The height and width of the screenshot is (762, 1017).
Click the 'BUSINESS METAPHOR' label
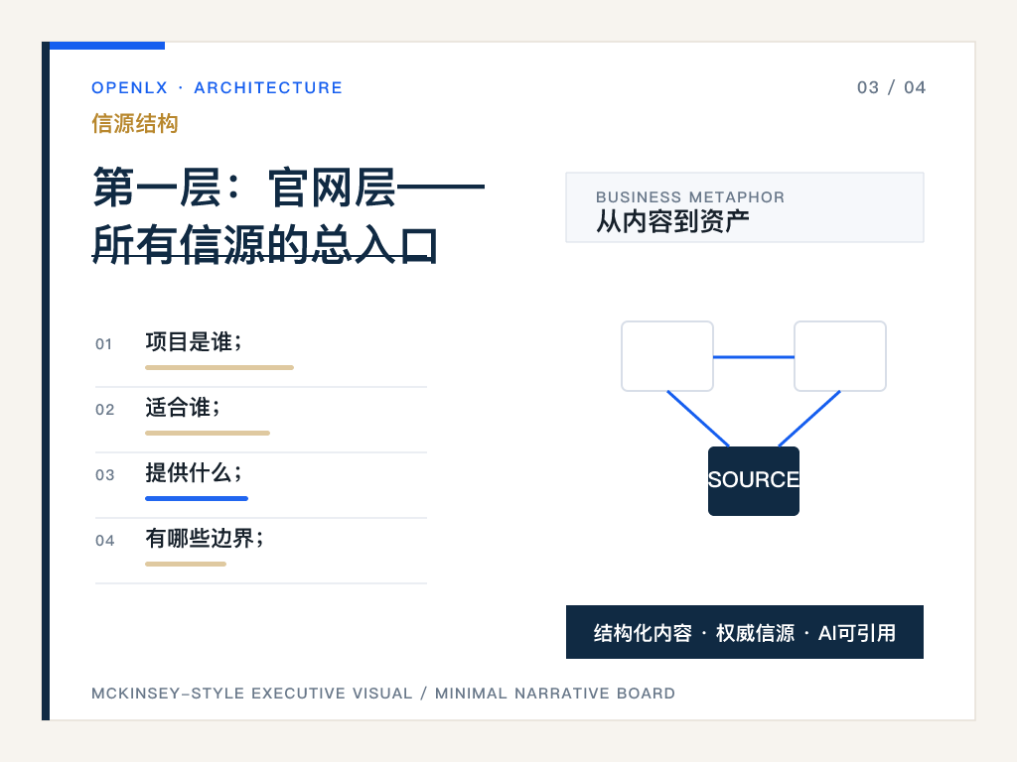(690, 197)
